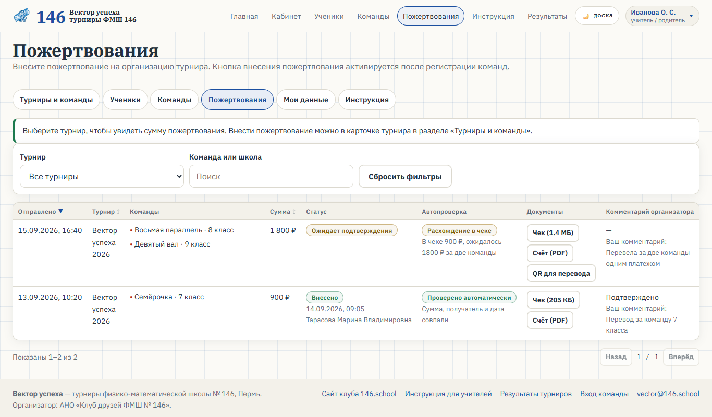Focus the Команда или школа search field
The width and height of the screenshot is (712, 417).
(x=271, y=176)
